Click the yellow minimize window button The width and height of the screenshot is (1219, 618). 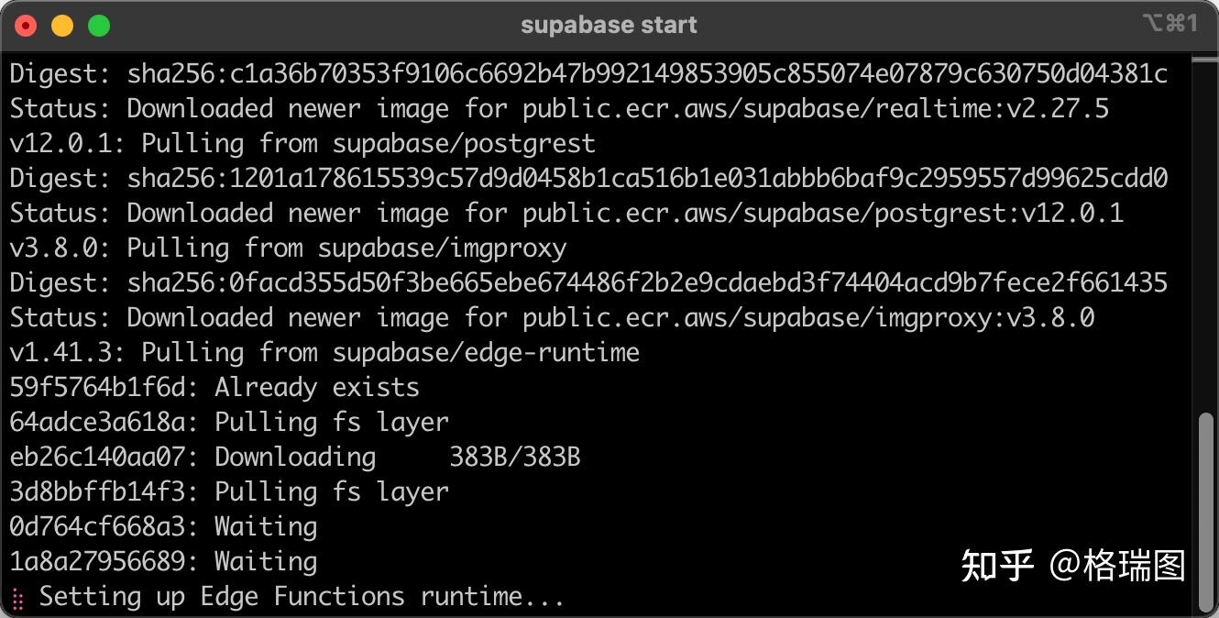(x=62, y=26)
